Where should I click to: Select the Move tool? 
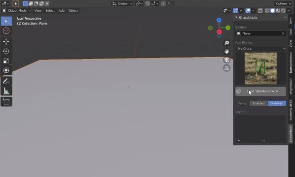(6, 41)
